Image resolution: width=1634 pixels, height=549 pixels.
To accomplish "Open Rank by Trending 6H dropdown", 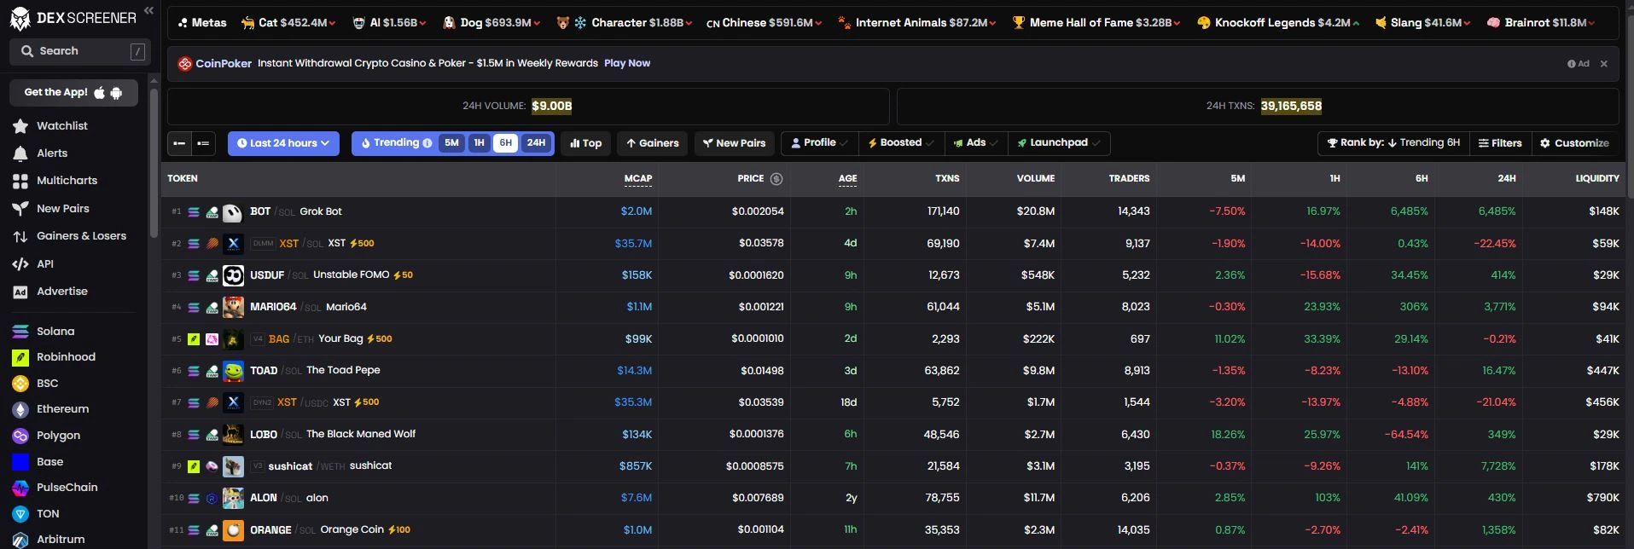I will (x=1394, y=143).
